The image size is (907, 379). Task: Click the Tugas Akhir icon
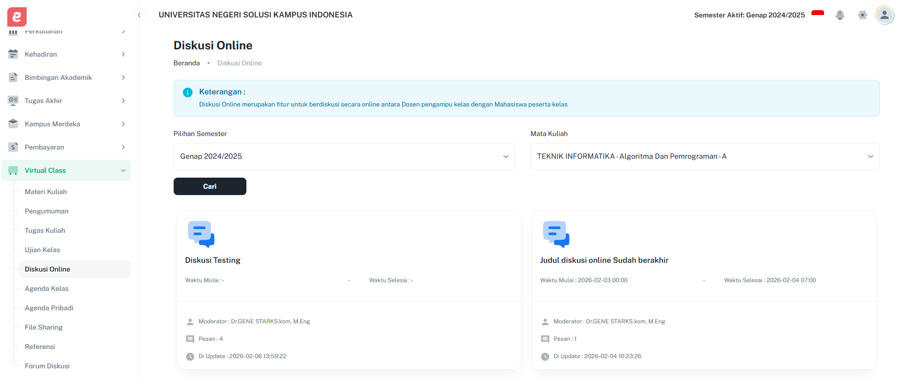(x=13, y=101)
